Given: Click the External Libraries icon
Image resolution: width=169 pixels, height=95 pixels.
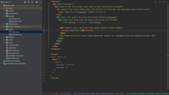Looking at the screenshot, I should pyautogui.click(x=4, y=61).
